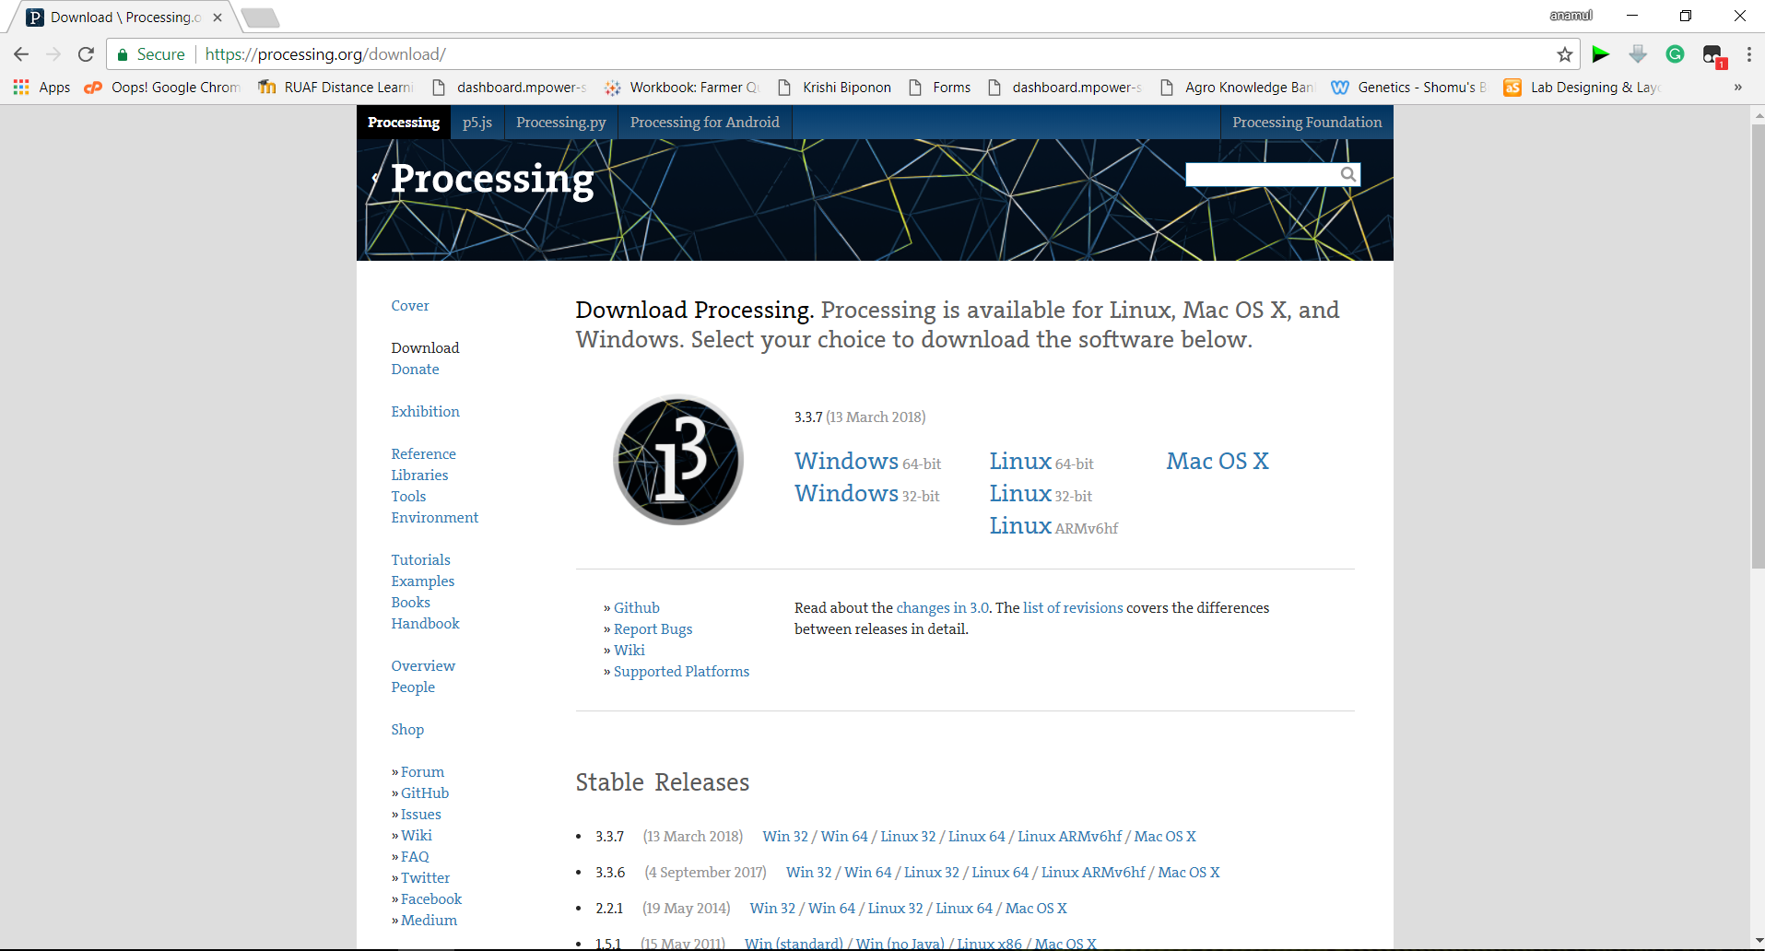
Task: Reload the page with the refresh icon
Action: [x=86, y=54]
